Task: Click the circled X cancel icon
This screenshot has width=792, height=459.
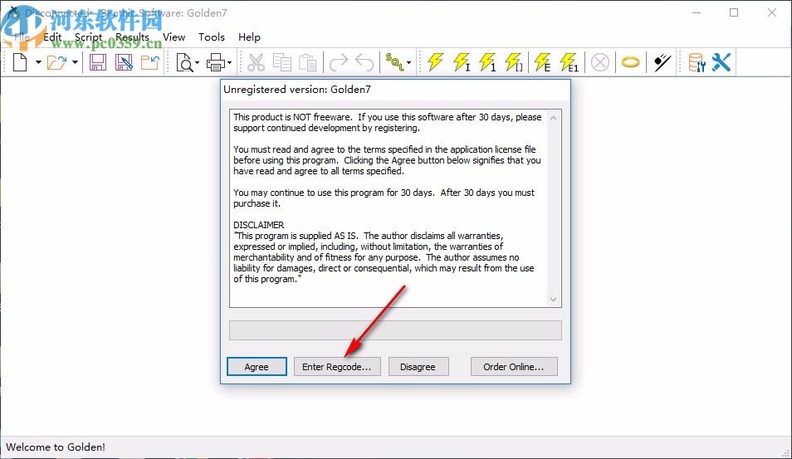Action: pos(600,62)
